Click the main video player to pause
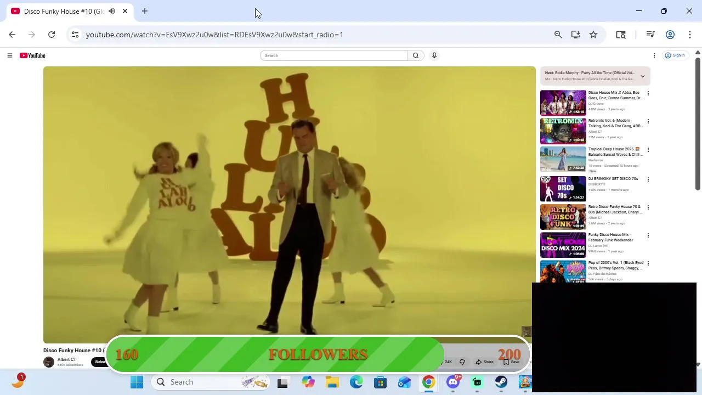The width and height of the screenshot is (702, 395). click(290, 205)
